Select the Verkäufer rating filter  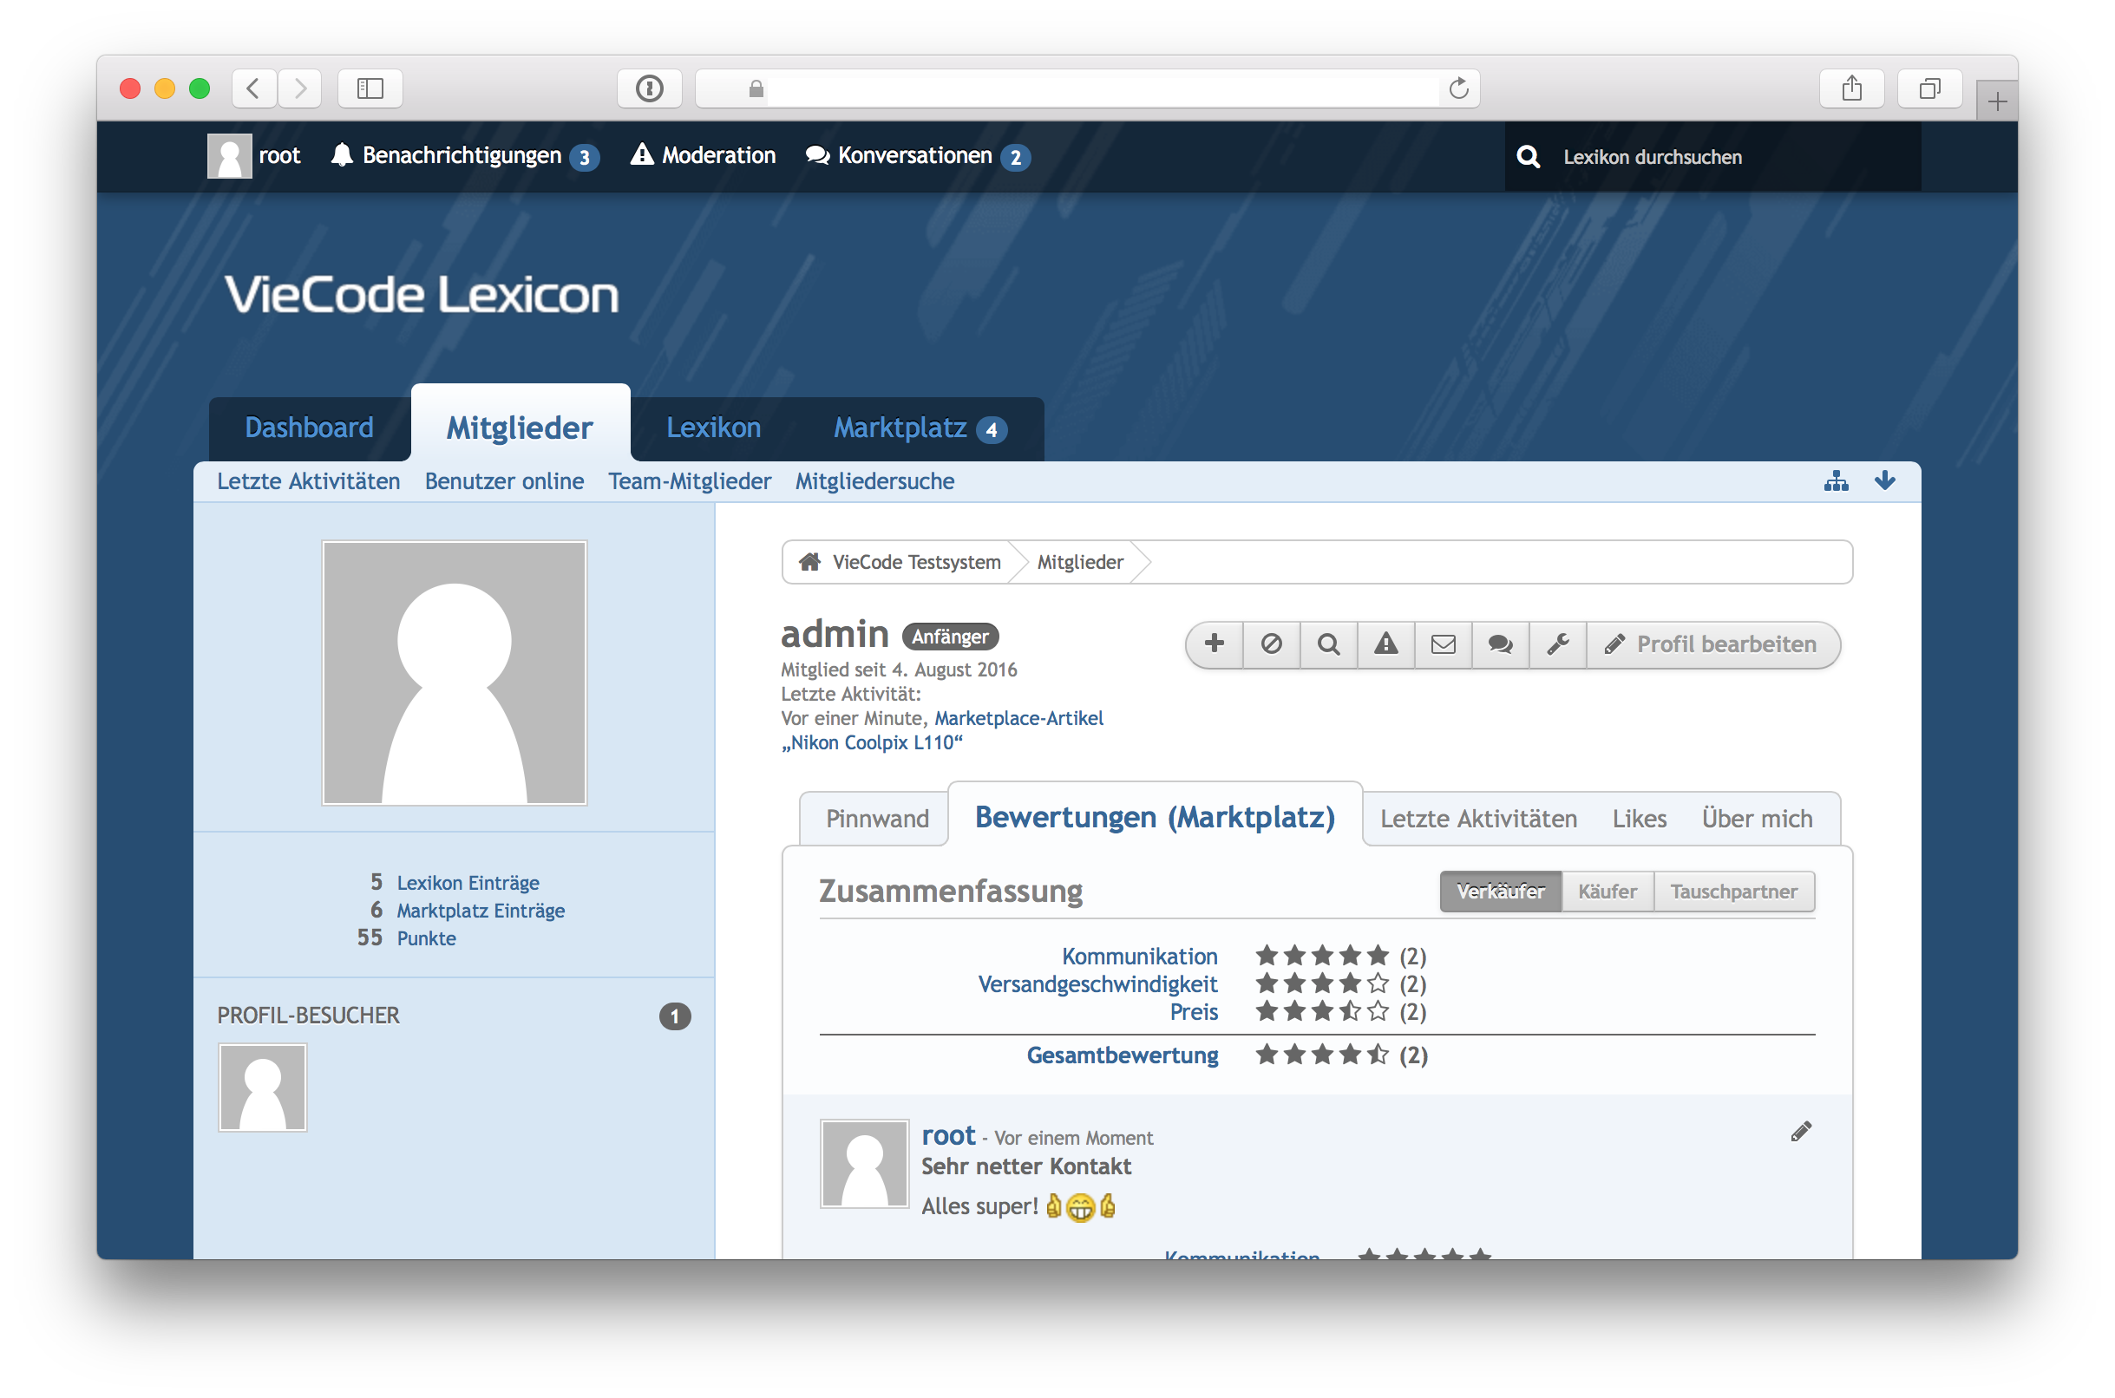pyautogui.click(x=1500, y=892)
